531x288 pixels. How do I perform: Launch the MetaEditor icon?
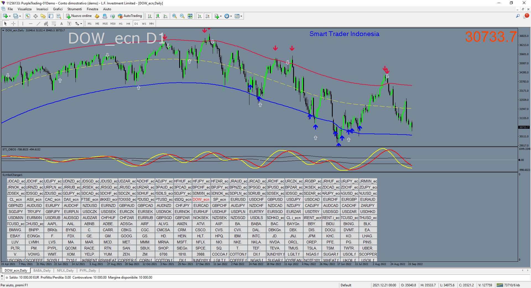[97, 16]
